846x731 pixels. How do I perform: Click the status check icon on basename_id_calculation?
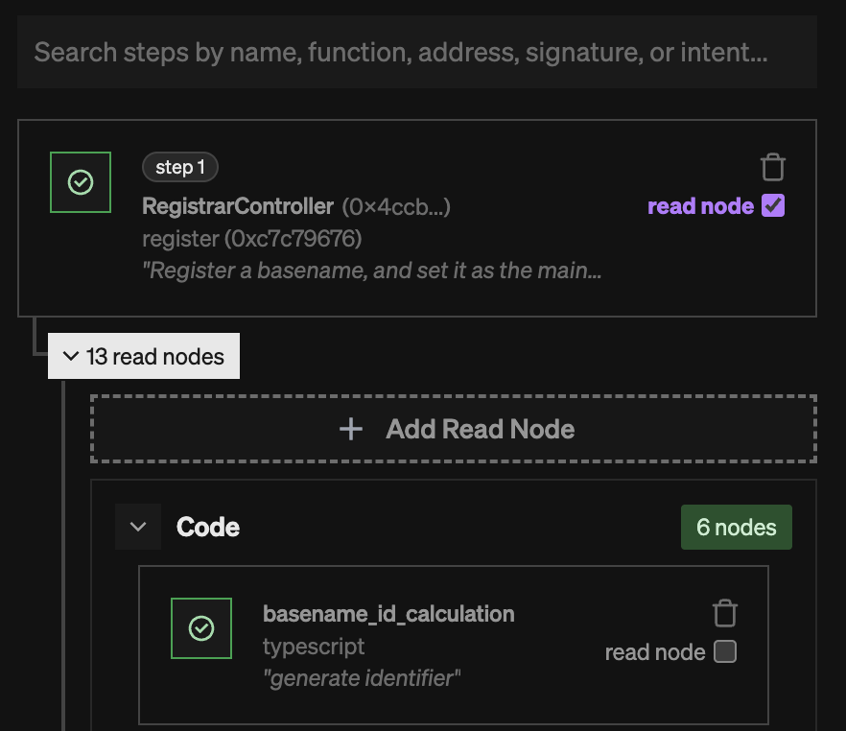pyautogui.click(x=201, y=628)
